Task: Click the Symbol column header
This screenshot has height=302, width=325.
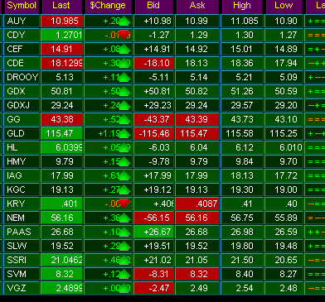Action: 22,6
